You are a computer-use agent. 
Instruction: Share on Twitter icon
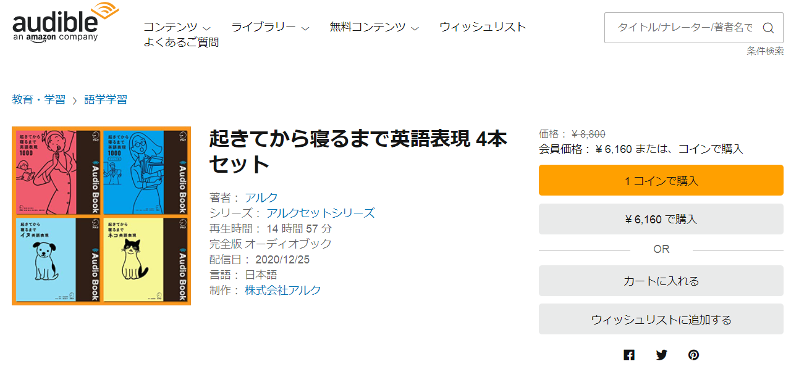(662, 355)
